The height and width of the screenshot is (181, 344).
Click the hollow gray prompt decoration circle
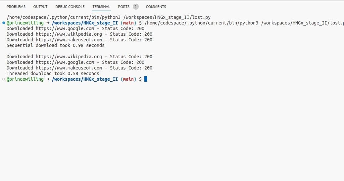point(3,79)
